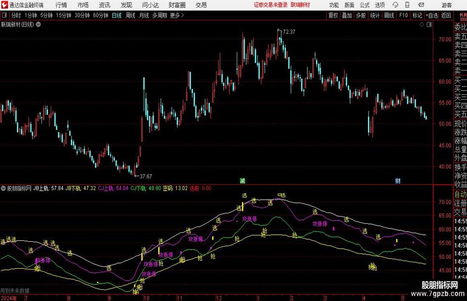Screen dimensions: 467x301
Task: Expand the 股朋指标网 indicator dropdown arrow
Action: pyautogui.click(x=3, y=188)
